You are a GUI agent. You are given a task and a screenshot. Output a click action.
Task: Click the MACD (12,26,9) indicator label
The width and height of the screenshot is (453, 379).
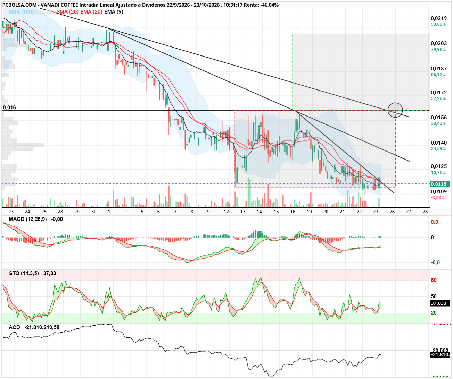pyautogui.click(x=28, y=219)
